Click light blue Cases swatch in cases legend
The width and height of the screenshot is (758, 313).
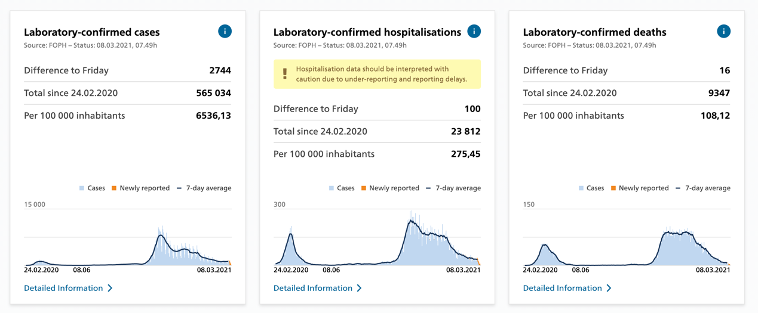pos(82,188)
